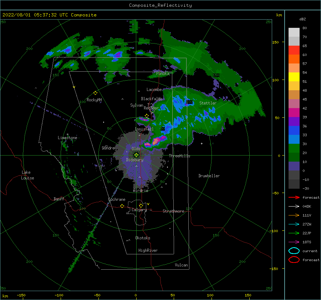Screen dimensions: 321x300
Task: Select the Cochrane label
Action: [x=117, y=199]
